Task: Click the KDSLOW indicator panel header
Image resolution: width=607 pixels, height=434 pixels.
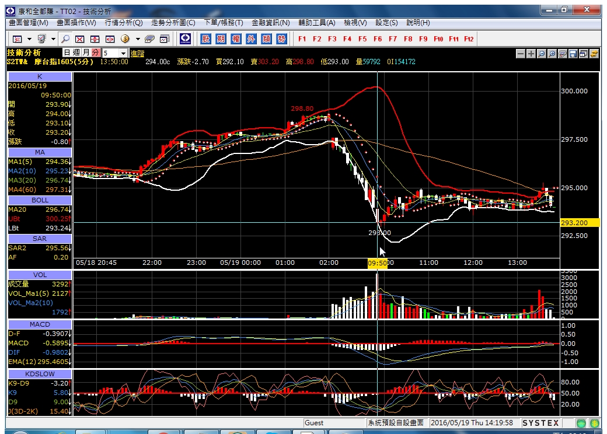Action: [40, 374]
